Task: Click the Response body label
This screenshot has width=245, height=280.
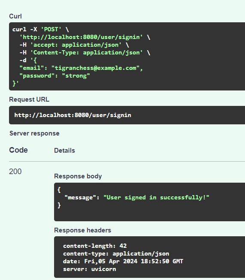Action: (78, 176)
